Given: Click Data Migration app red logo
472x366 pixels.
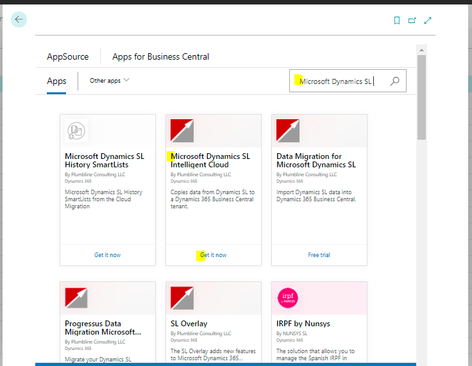Looking at the screenshot, I should coord(288,131).
